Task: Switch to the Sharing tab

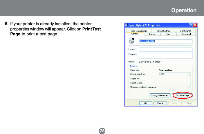Action: pos(152,34)
